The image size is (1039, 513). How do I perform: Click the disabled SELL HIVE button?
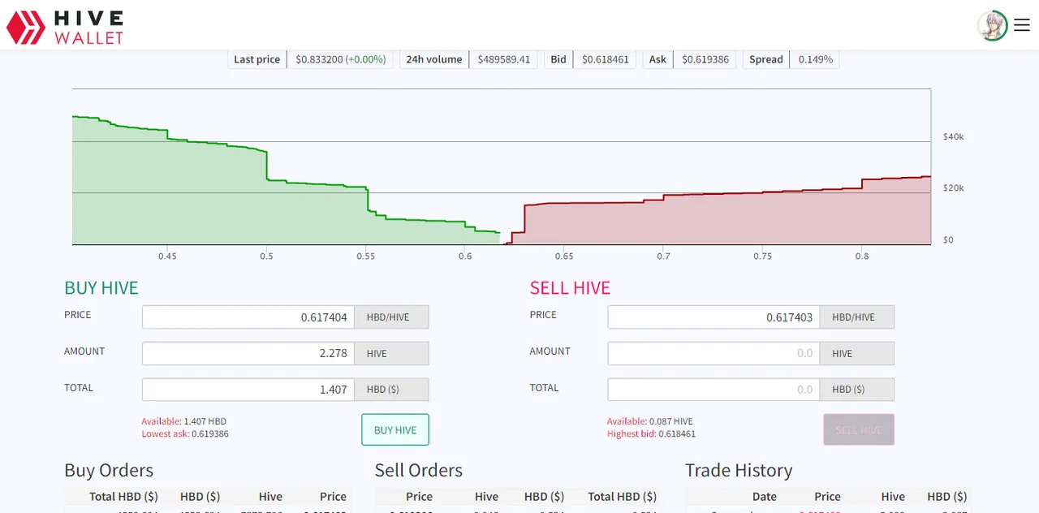859,430
